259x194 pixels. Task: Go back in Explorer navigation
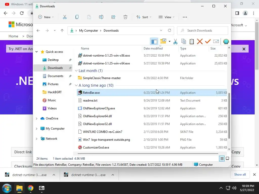point(38,31)
